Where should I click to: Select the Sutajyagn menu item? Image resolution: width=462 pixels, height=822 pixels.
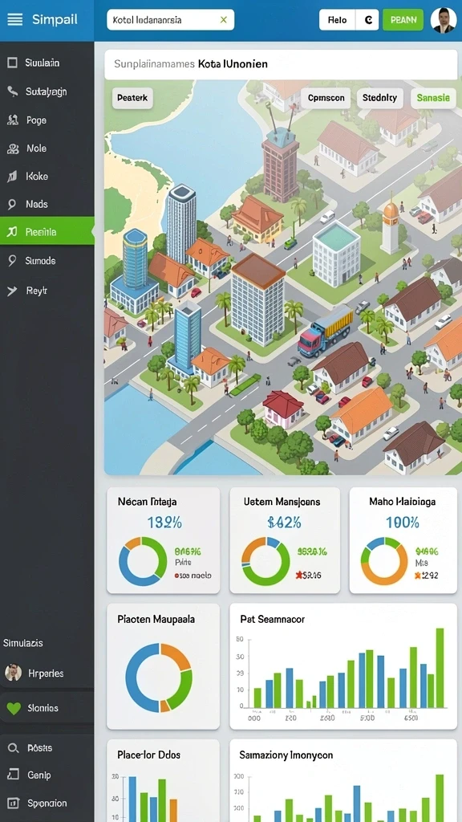click(x=47, y=92)
